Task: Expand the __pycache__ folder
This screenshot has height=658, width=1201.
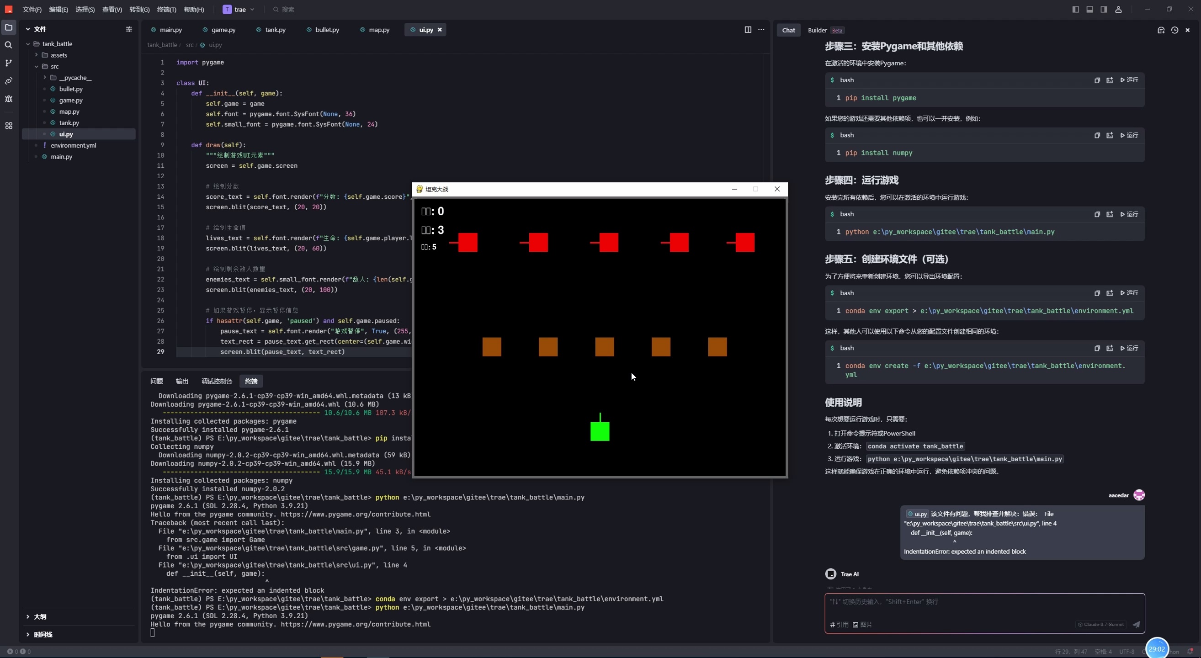Action: (74, 78)
